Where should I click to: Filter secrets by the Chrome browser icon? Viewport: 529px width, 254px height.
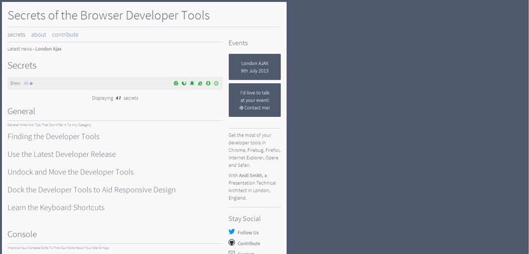tap(176, 83)
